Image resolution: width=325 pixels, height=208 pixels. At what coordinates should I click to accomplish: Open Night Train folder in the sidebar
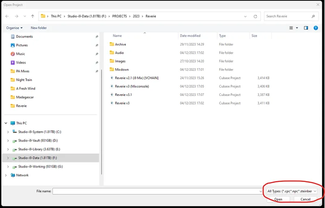click(x=24, y=80)
